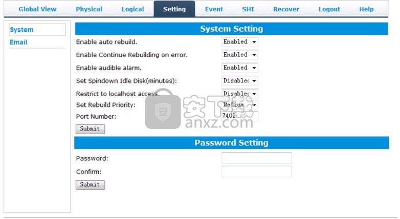Viewport: 400px width, 219px height.
Task: Focus the Password input field
Action: [256, 158]
